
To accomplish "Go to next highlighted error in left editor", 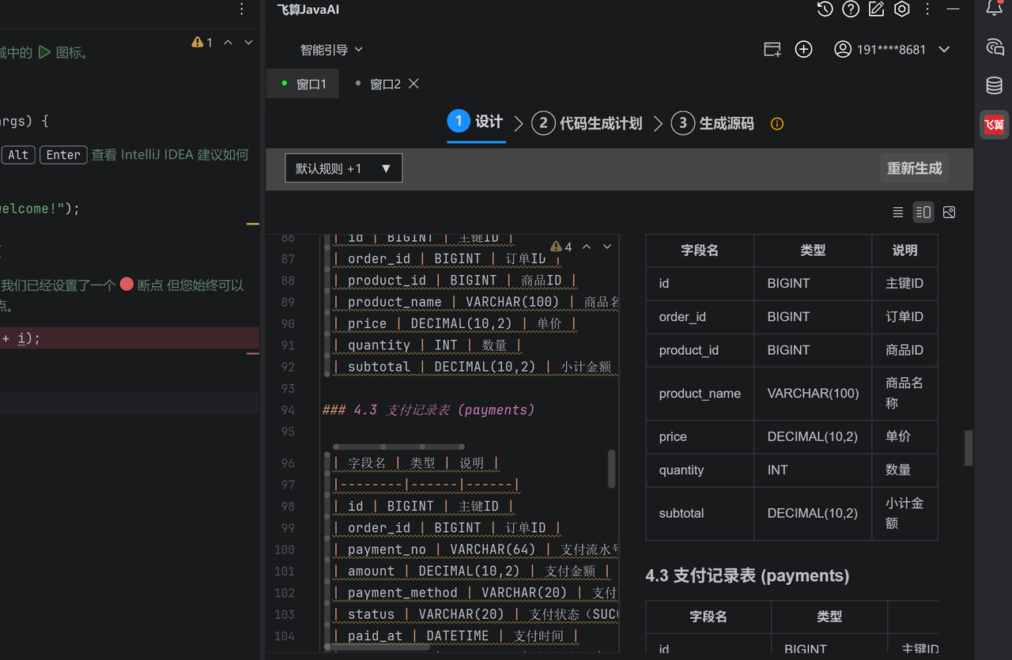I will [248, 43].
